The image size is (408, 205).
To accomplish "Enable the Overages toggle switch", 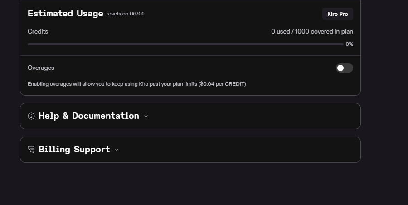I will point(344,68).
